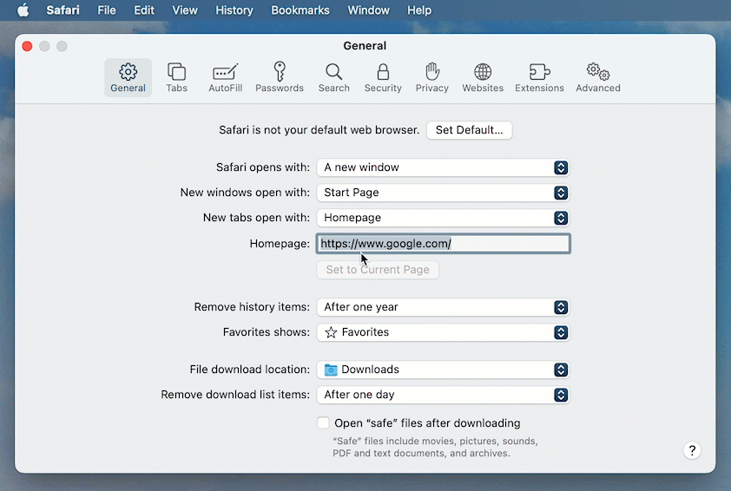Expand the Remove download list items dropdown
Screen dimensions: 731x491
[x=443, y=395]
